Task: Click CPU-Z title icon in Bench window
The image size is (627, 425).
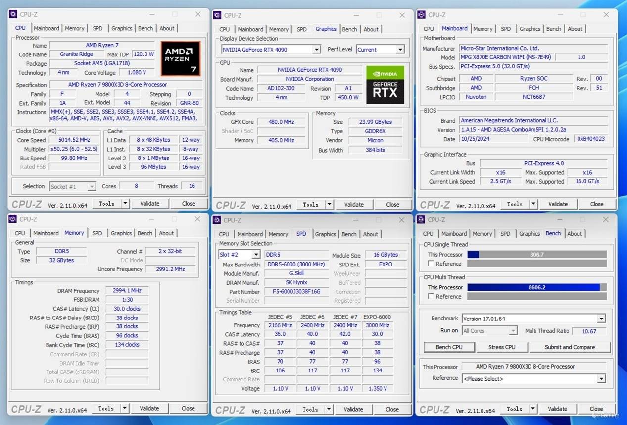Action: click(x=422, y=220)
